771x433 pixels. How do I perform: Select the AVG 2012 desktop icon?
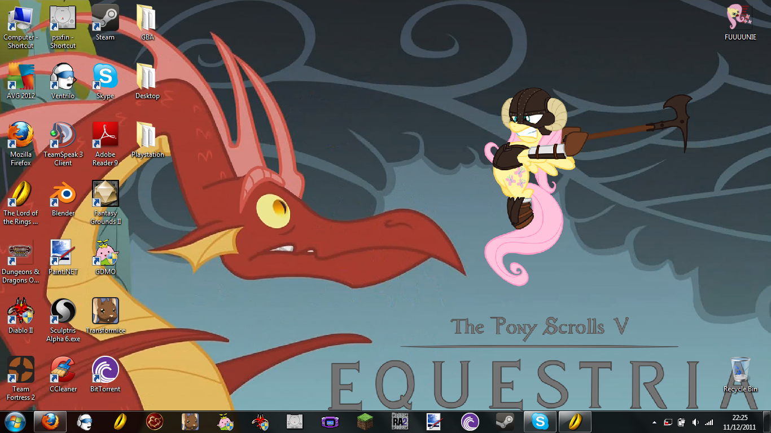coord(21,81)
